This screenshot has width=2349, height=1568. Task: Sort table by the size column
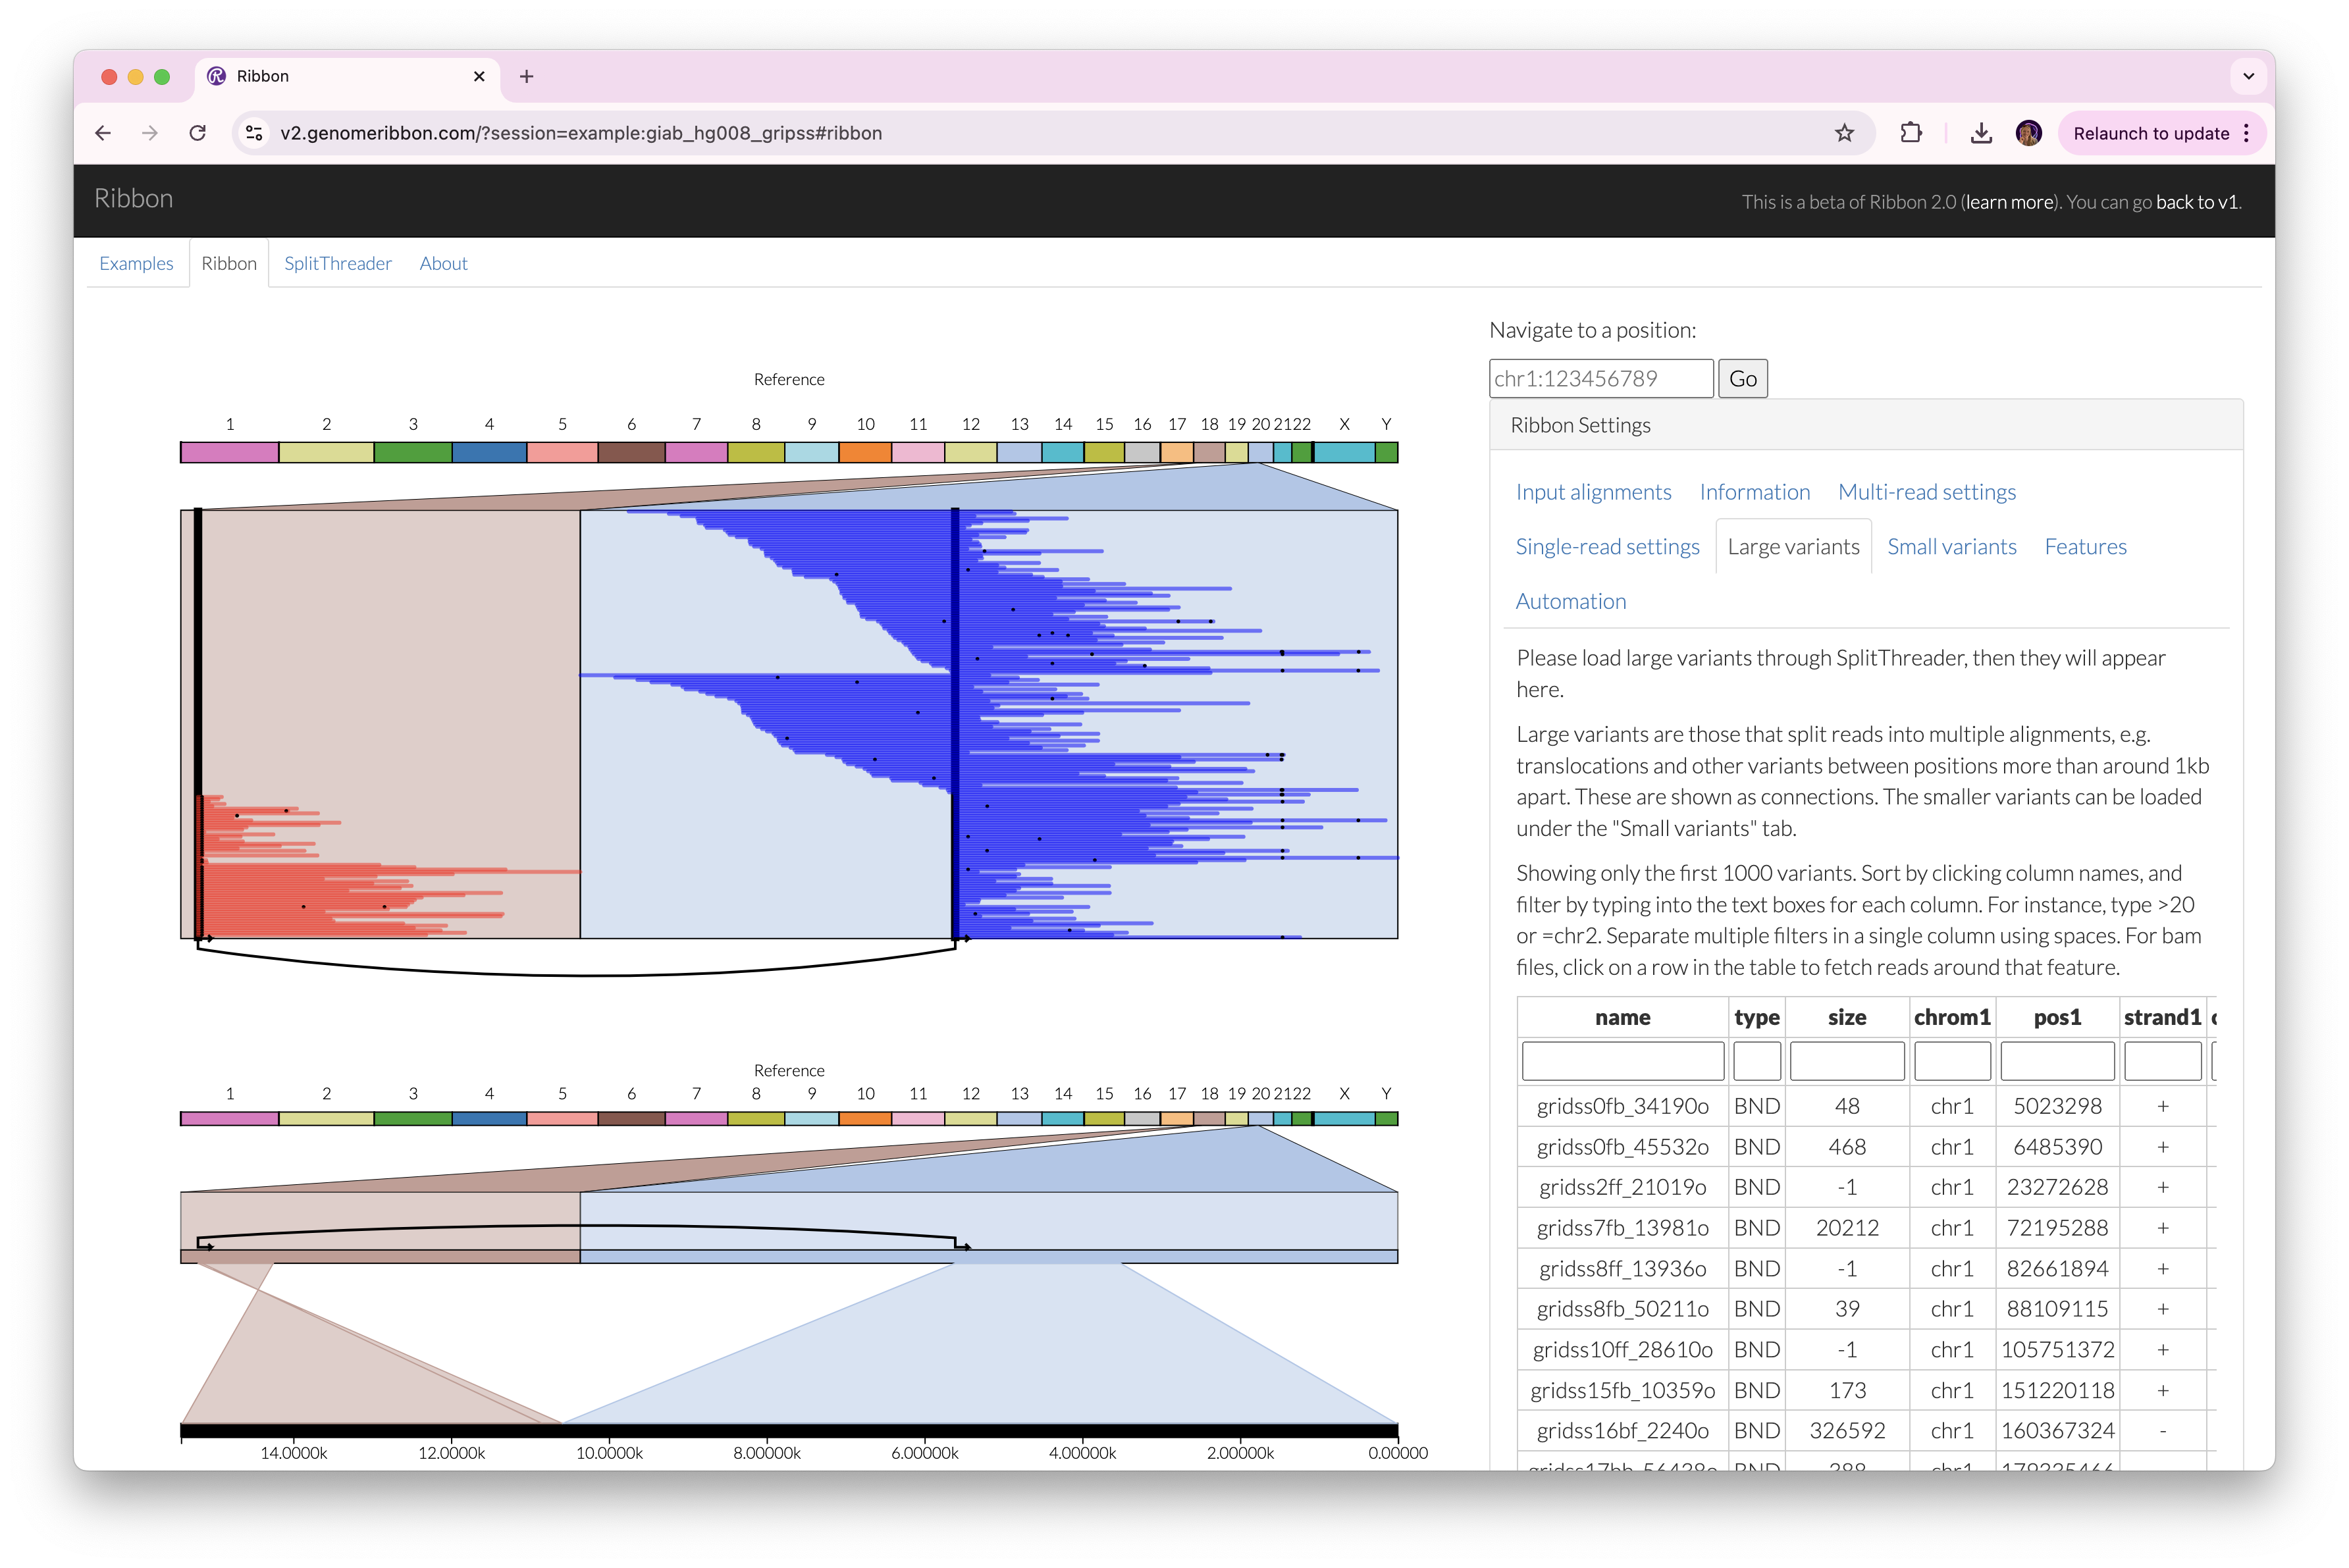[1846, 1018]
